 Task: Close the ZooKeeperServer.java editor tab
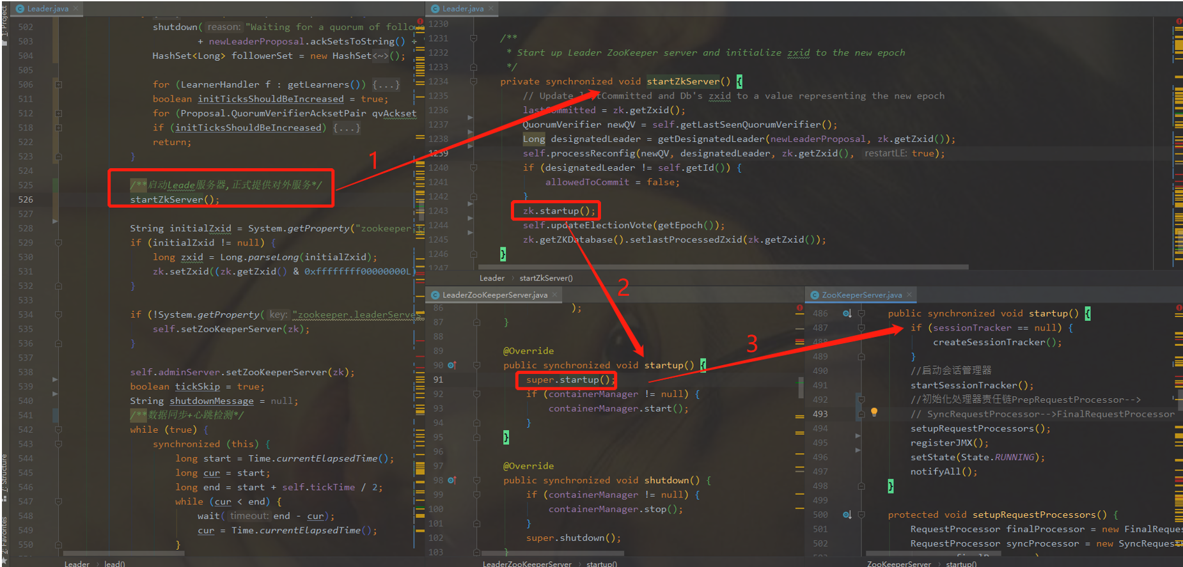pos(909,295)
